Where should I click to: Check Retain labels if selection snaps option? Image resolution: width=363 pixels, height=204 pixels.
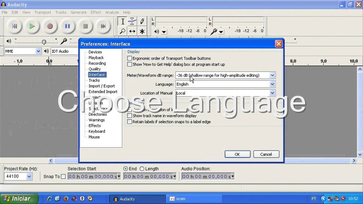coord(130,122)
